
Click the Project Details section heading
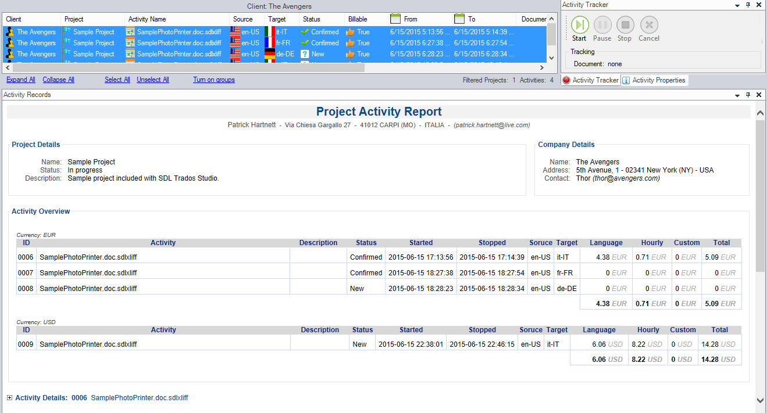36,145
